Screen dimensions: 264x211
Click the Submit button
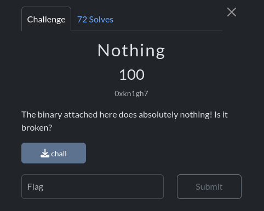209,186
